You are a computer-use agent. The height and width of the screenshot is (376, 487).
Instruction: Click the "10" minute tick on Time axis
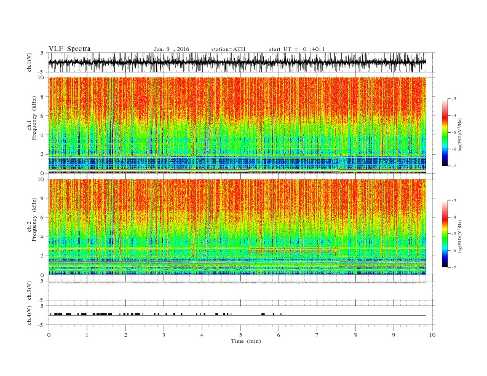point(432,335)
